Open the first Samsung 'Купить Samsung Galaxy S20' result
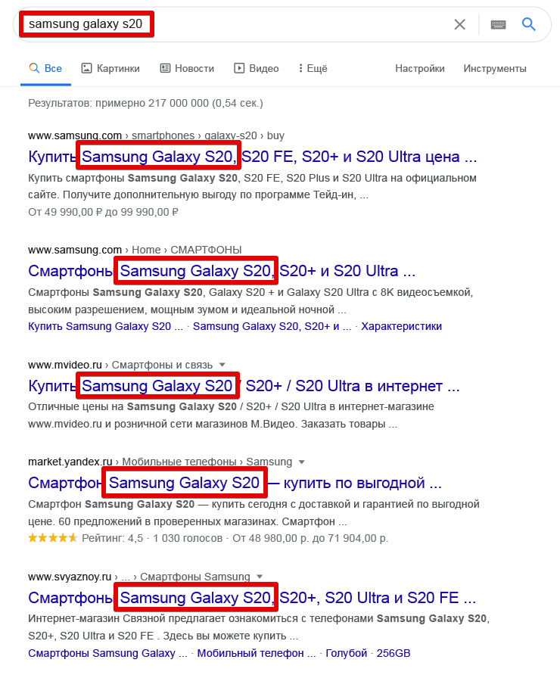Viewport: 560px width, 675px height. click(252, 157)
